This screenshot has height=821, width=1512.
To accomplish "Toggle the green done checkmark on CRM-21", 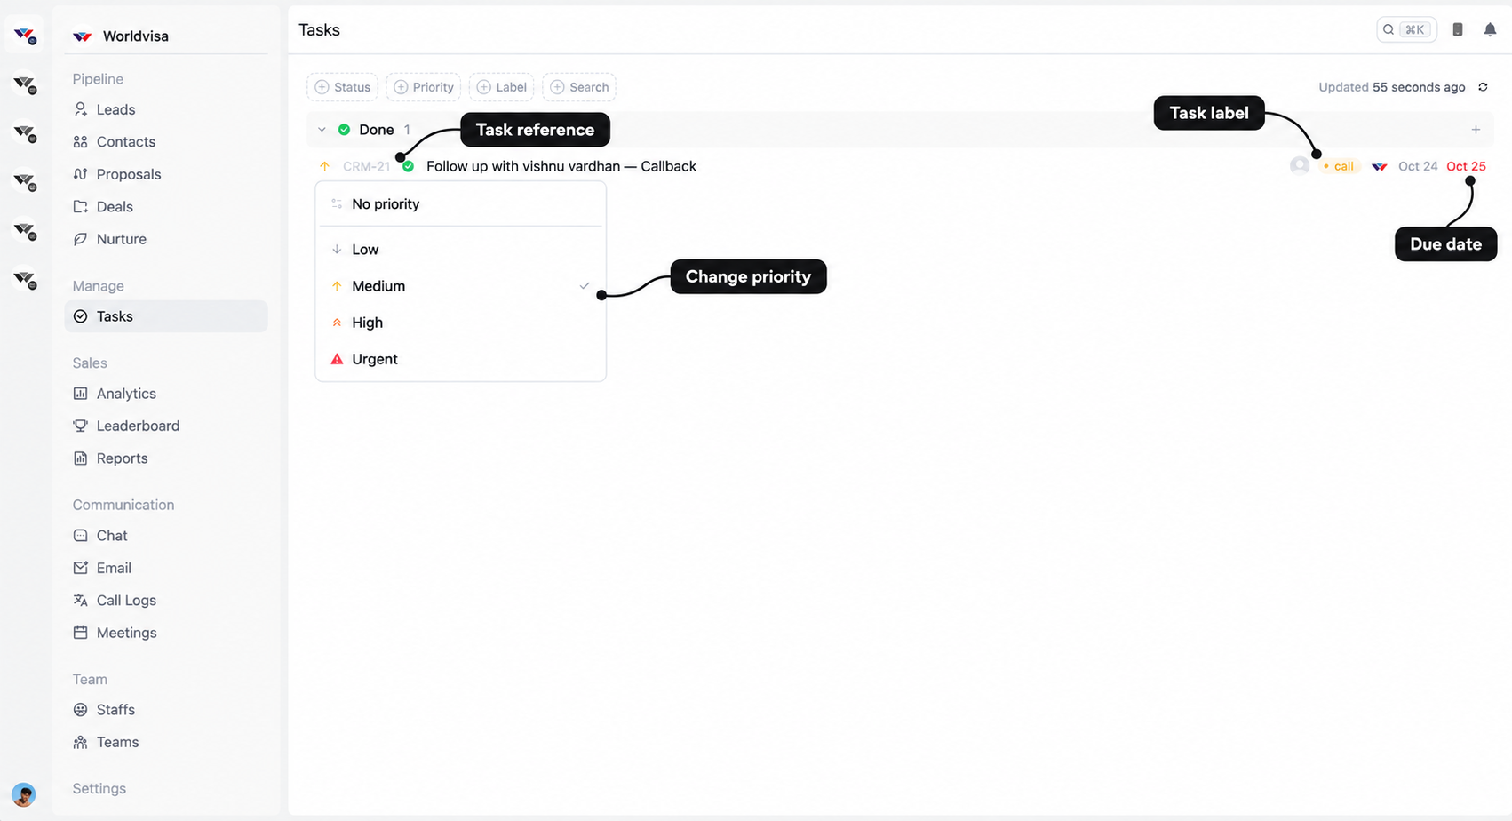I will coord(409,166).
